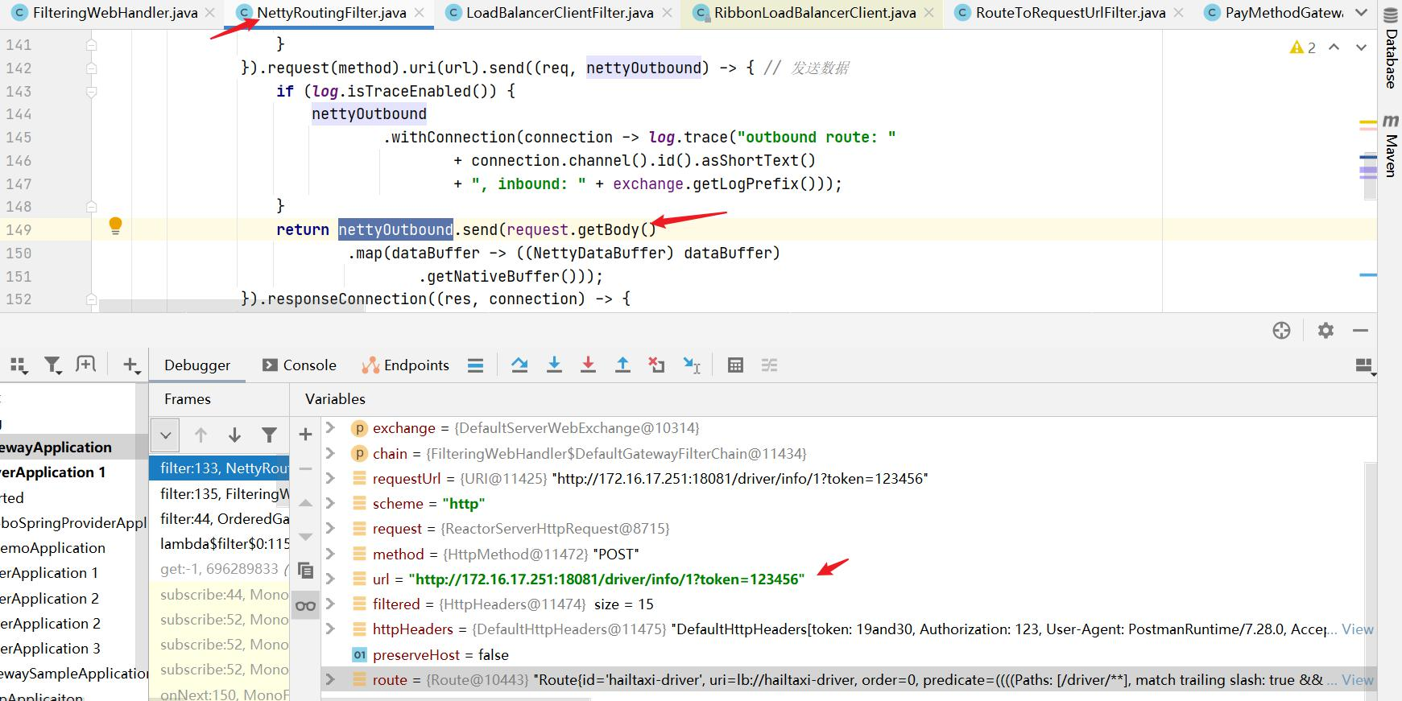Click Filter funnel icon in Services toolbar
The height and width of the screenshot is (701, 1402).
click(53, 365)
